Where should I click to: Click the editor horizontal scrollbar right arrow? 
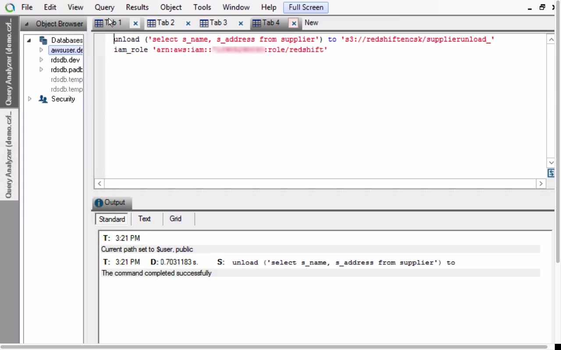click(x=541, y=184)
